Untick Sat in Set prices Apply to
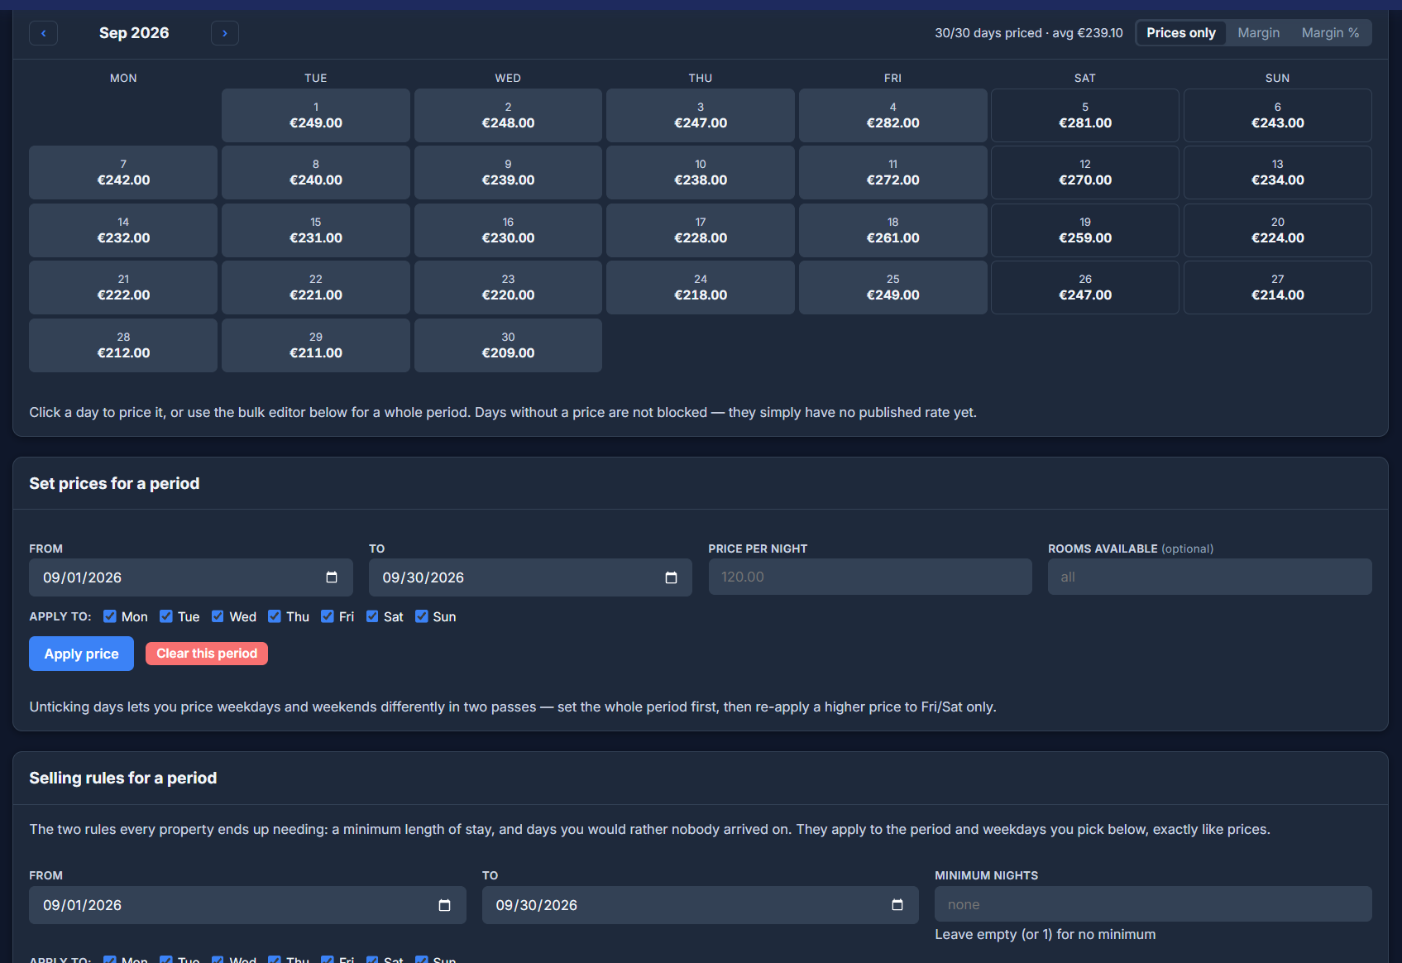The width and height of the screenshot is (1402, 963). [372, 616]
